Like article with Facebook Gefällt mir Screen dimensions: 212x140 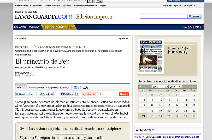click(x=67, y=94)
